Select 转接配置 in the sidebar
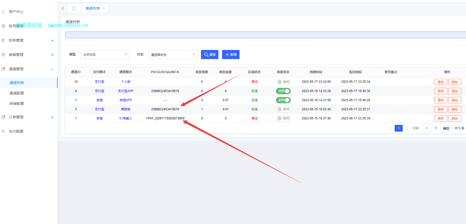 coord(17,104)
